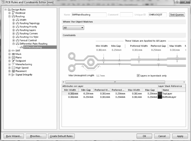Collapse the Differential Pairs Routing node
The width and height of the screenshot is (191, 141).
point(13,44)
